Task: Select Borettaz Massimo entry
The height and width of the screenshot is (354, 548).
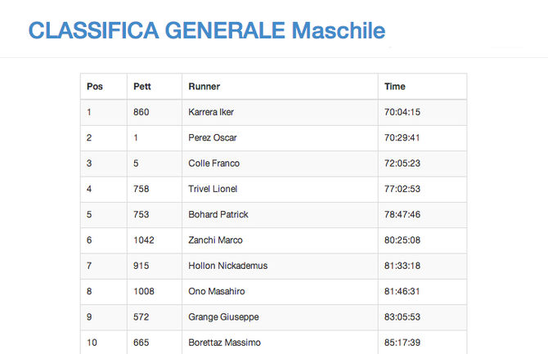Action: pos(224,343)
